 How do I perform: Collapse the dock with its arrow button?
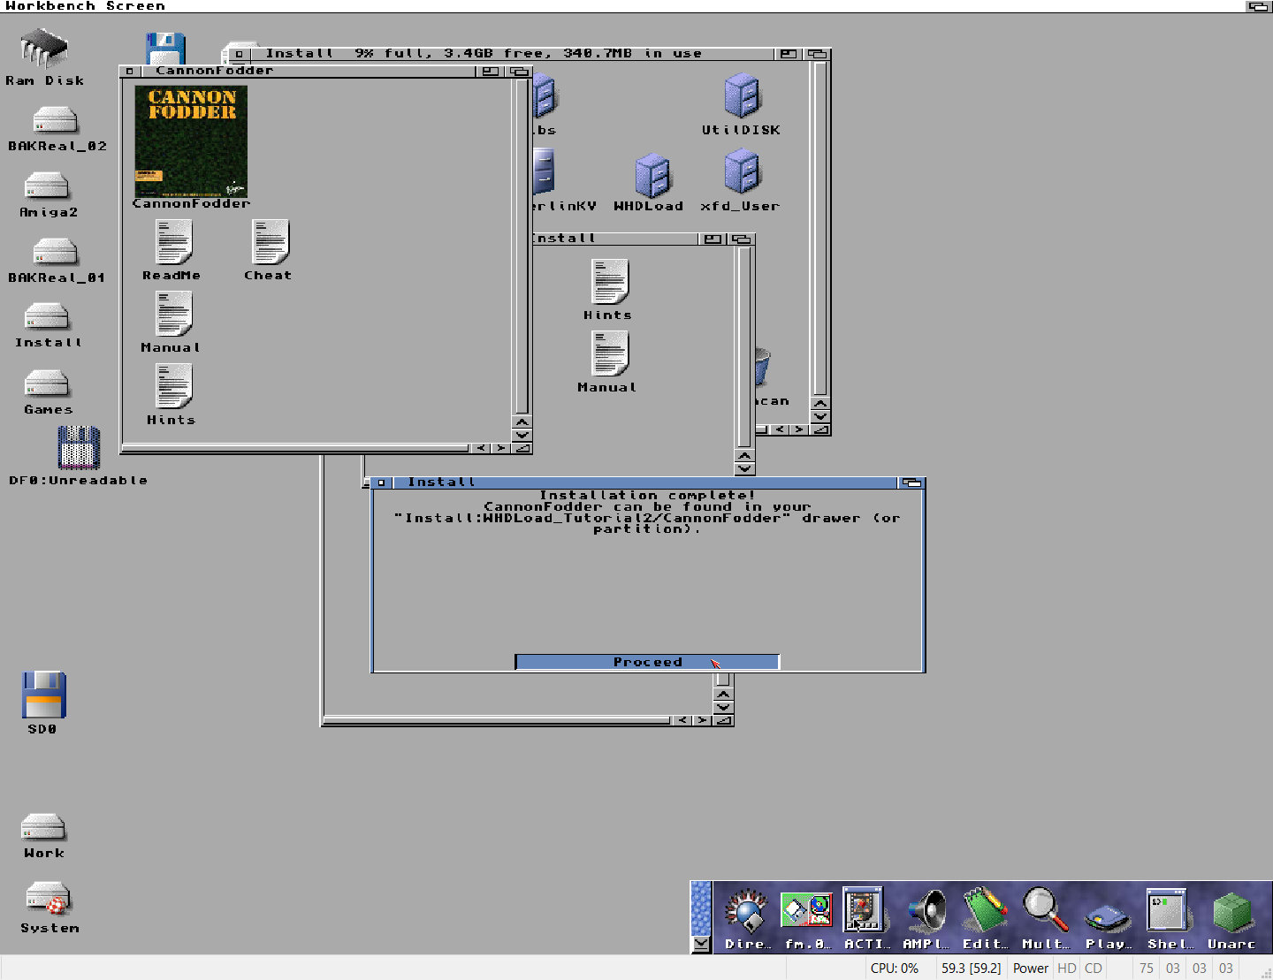coord(701,943)
